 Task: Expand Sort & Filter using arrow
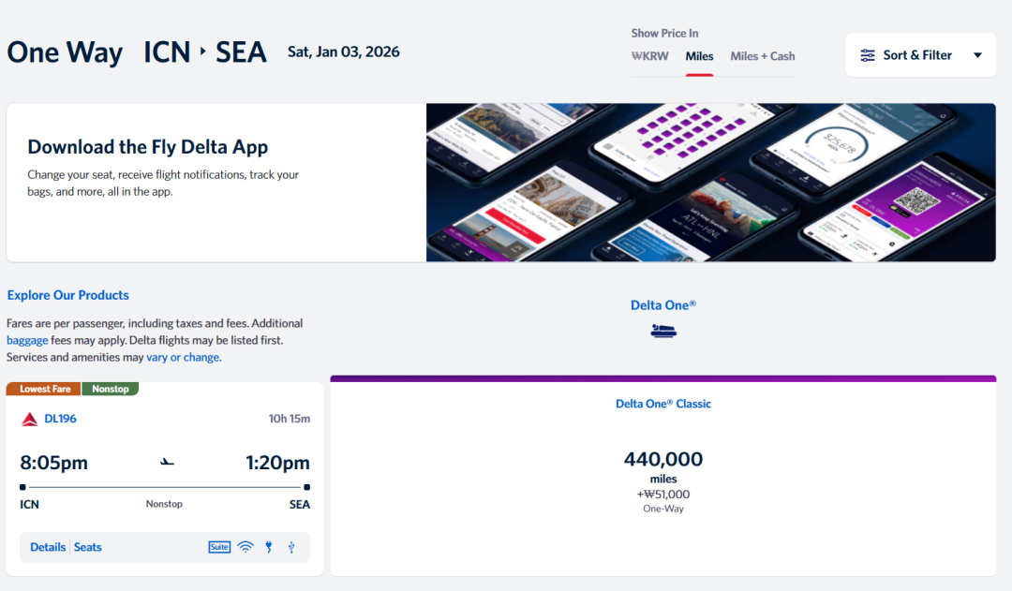(x=977, y=55)
